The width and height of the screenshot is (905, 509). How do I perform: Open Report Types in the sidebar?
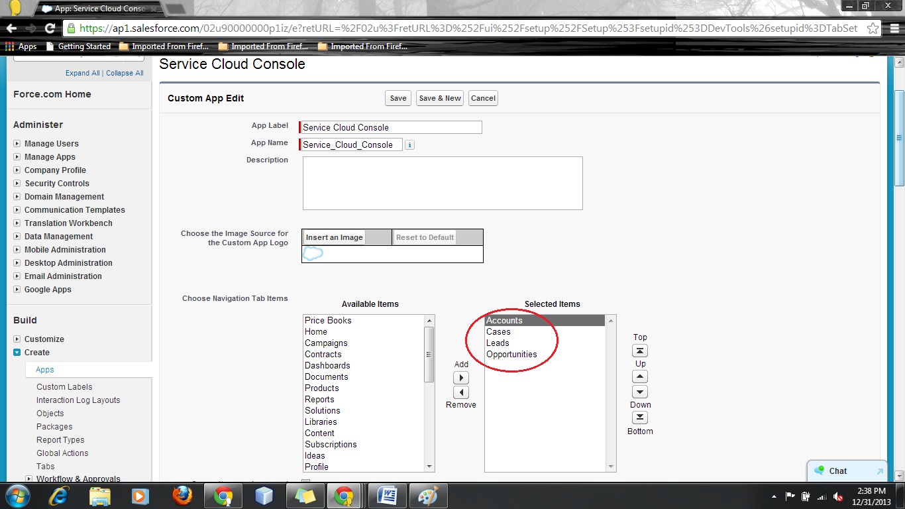click(x=60, y=440)
